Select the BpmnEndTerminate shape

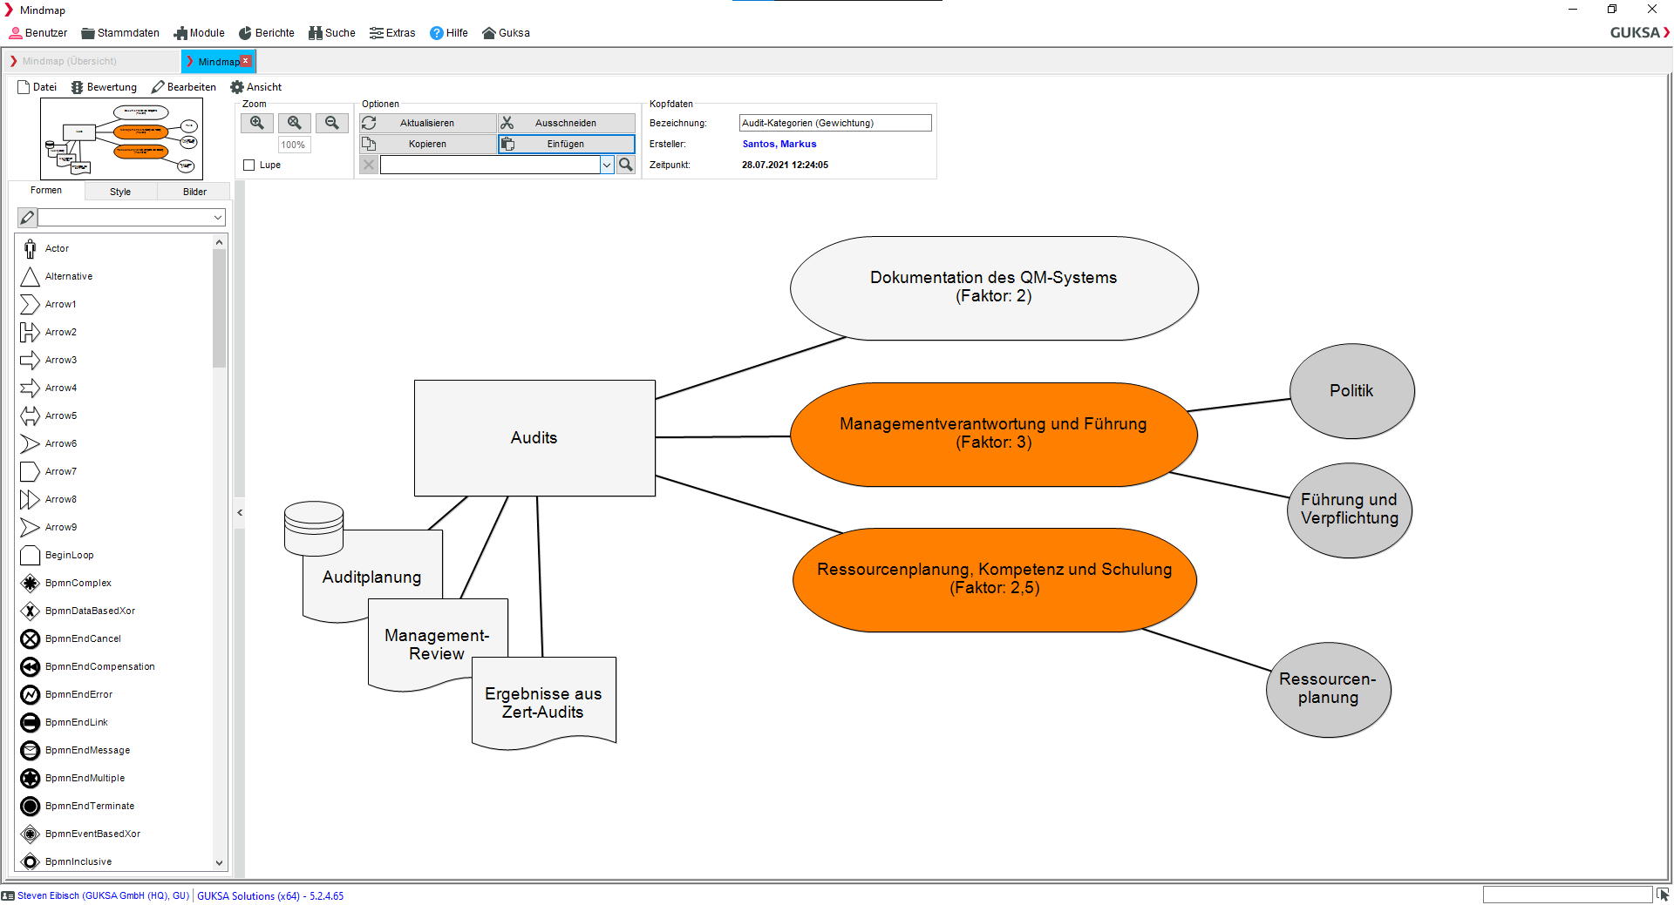coord(31,807)
